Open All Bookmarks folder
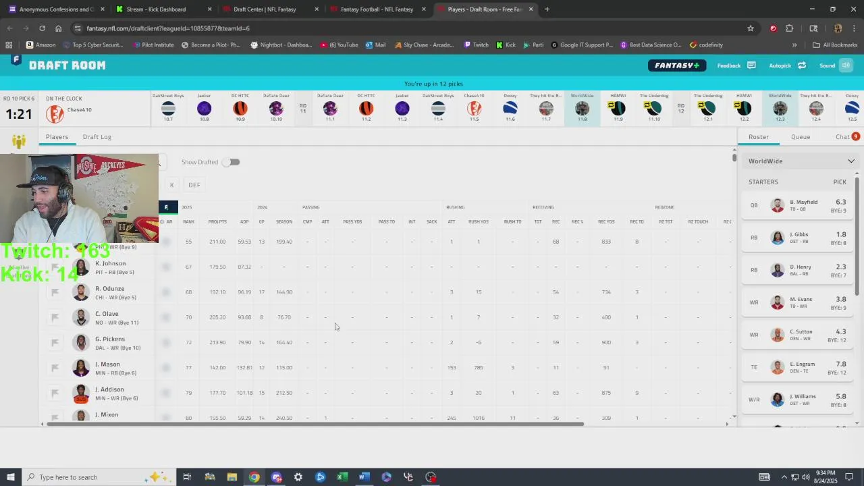The width and height of the screenshot is (864, 486). pyautogui.click(x=835, y=45)
